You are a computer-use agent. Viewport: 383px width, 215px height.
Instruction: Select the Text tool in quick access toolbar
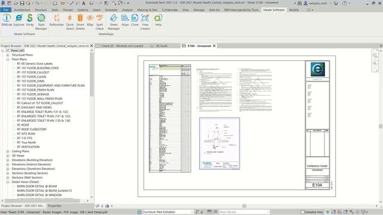[84, 3]
